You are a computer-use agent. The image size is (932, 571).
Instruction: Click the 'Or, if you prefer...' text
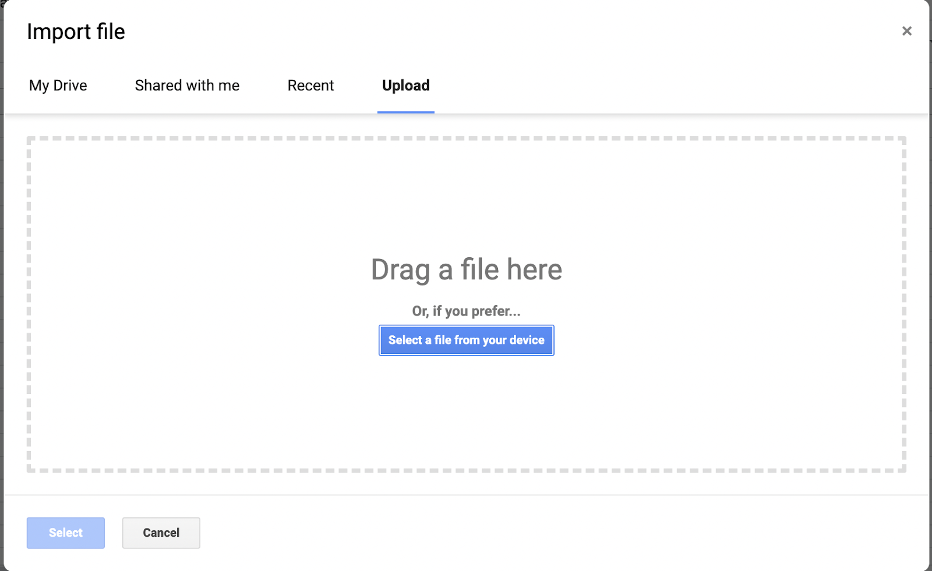click(x=467, y=311)
